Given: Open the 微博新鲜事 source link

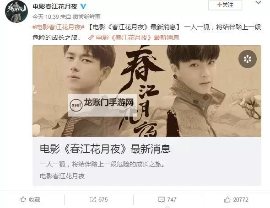Looking at the screenshot, I should pos(86,17).
